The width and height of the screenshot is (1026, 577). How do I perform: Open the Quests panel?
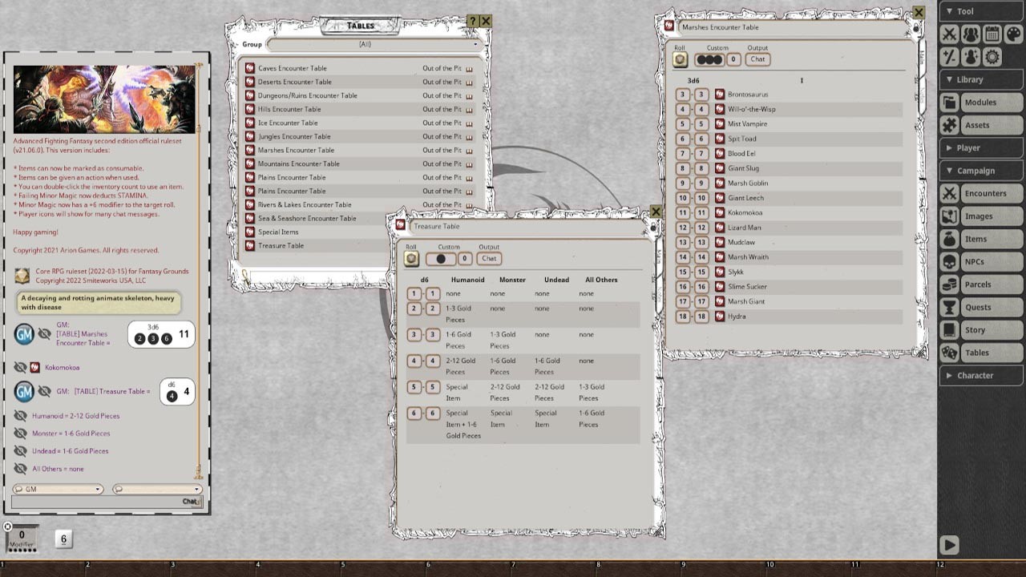pos(980,307)
